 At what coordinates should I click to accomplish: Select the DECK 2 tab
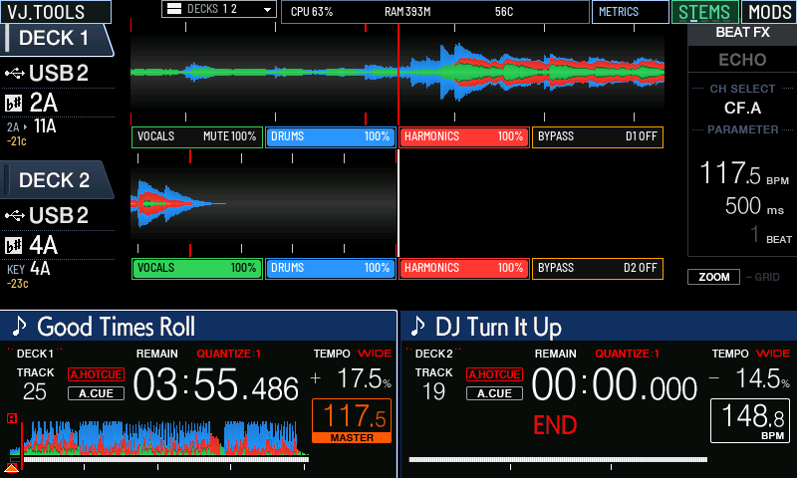click(x=57, y=180)
